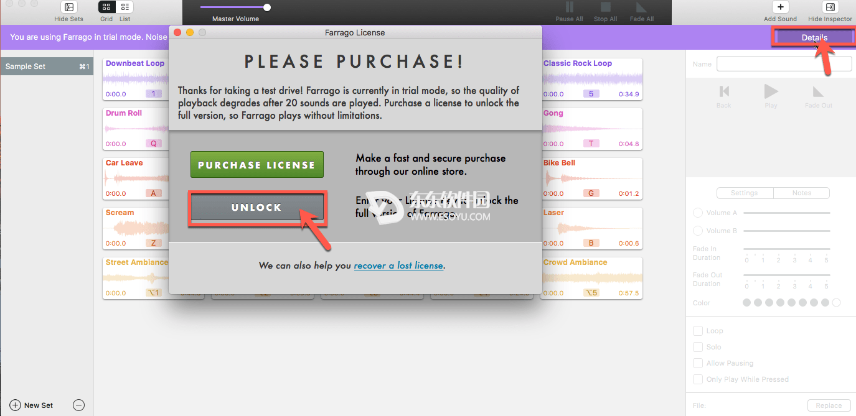Add a set with New Set plus icon
Screen dimensions: 856x416
tap(16, 405)
